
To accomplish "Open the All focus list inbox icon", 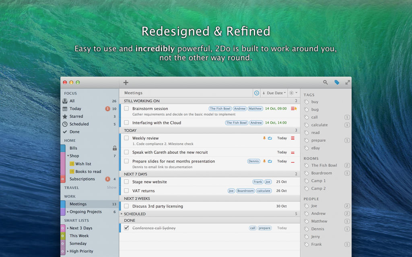I will pos(65,101).
